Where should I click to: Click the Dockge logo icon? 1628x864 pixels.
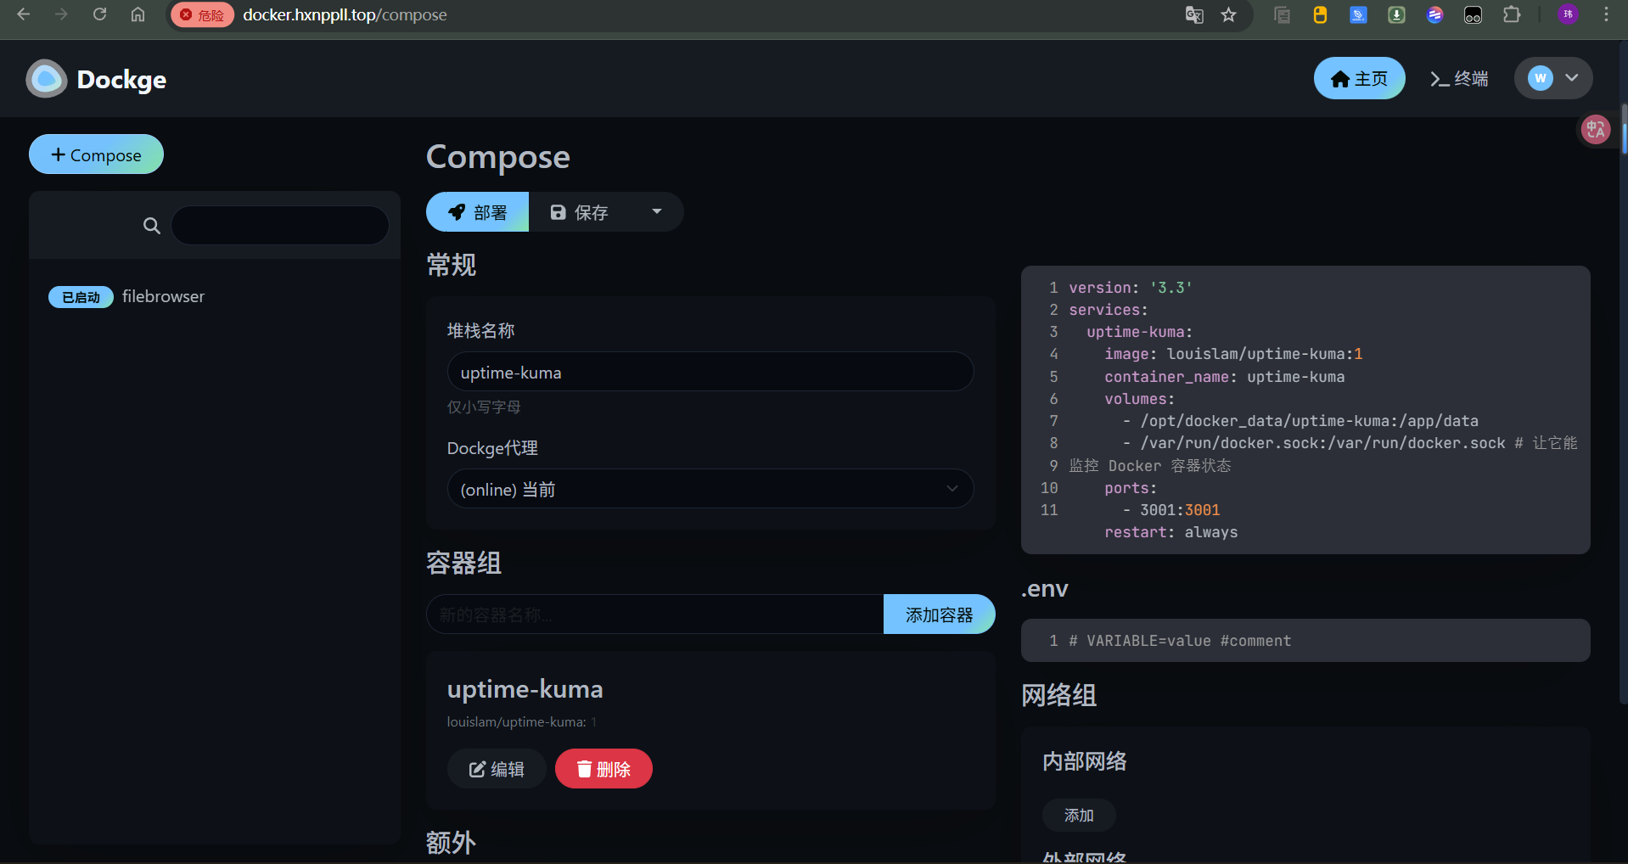click(47, 79)
